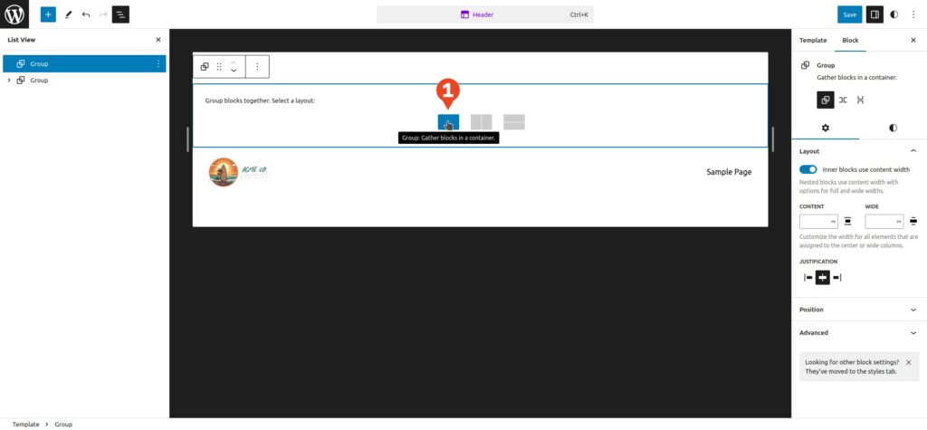Click the WordPress logo
Viewport: 927px width, 430px height.
click(14, 14)
